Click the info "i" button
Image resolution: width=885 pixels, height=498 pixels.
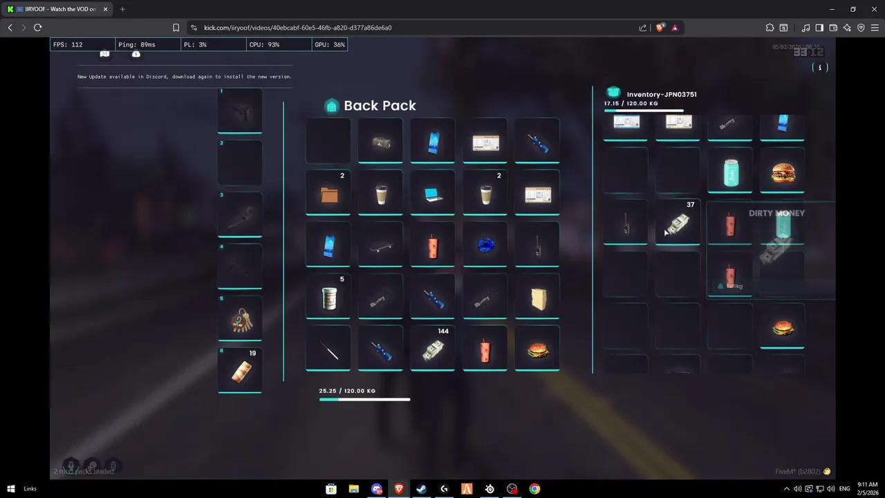point(820,67)
